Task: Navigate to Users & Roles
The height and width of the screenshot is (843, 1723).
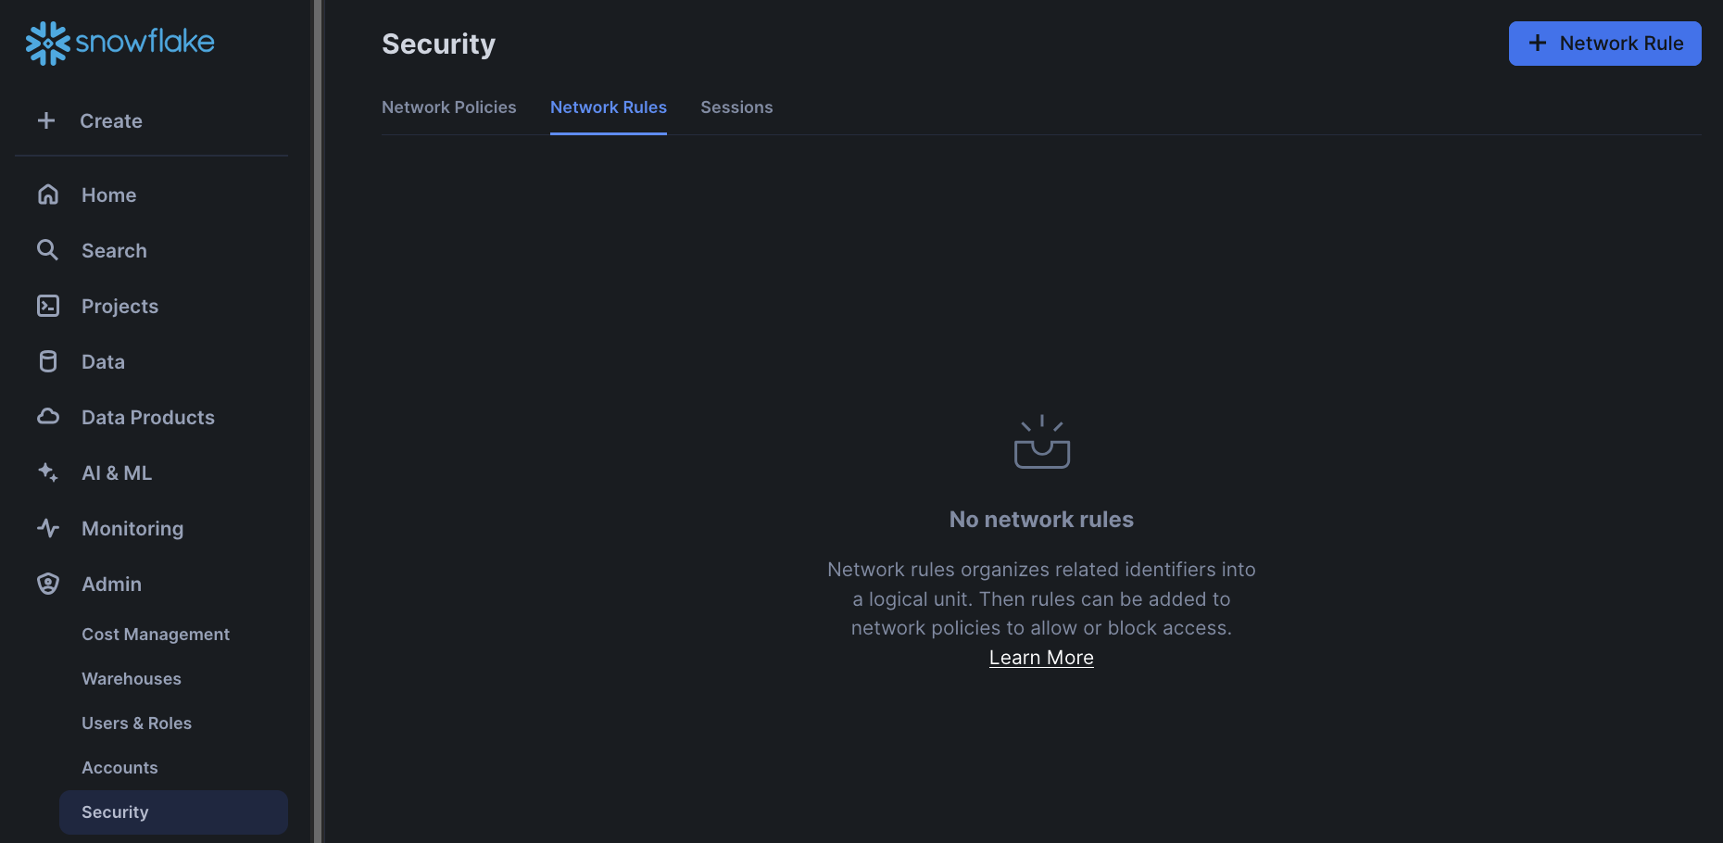Action: (136, 723)
